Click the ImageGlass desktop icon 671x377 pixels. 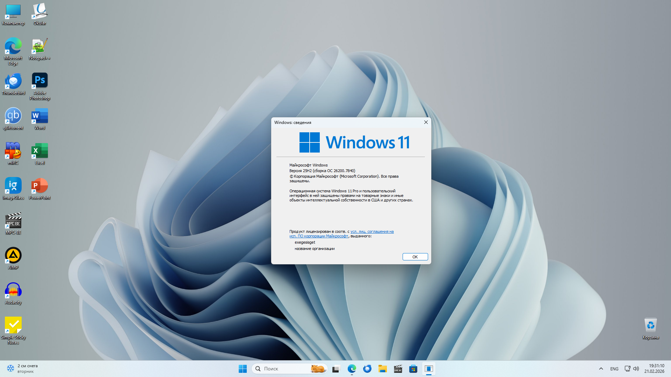click(x=13, y=188)
